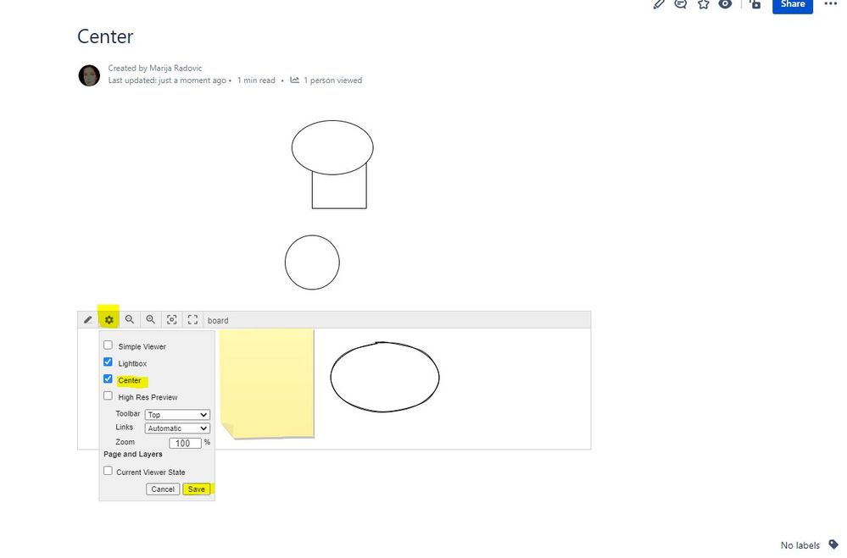Open page comments icon
This screenshot has height=558, width=847.
point(681,4)
